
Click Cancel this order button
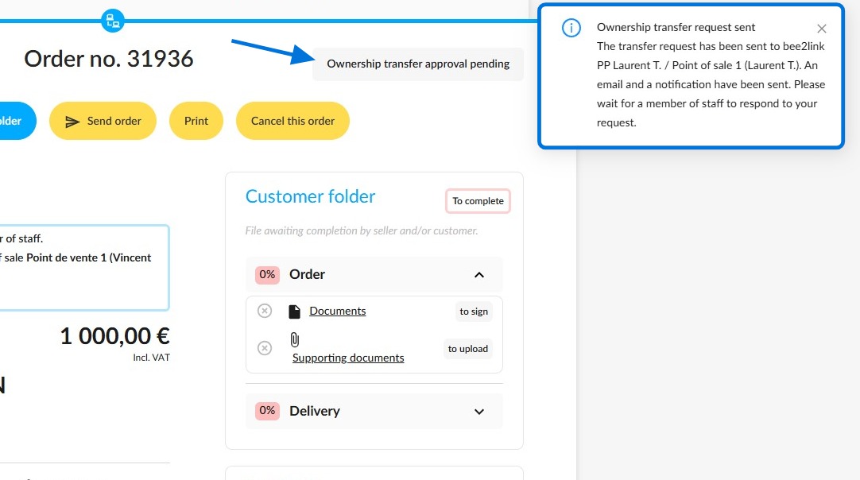click(x=292, y=121)
